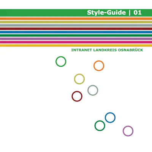Viewport: 152px width, 152px height.
Task: Click the golden yellow bottom stripe
Action: tap(76, 46)
